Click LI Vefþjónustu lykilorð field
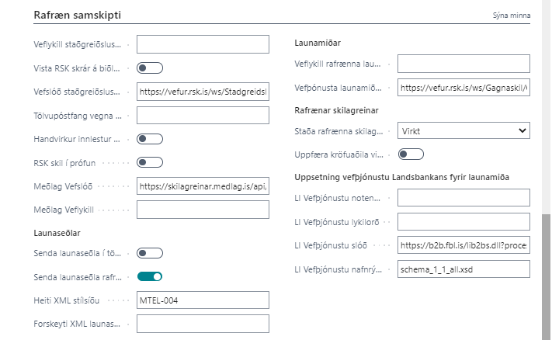 click(463, 222)
